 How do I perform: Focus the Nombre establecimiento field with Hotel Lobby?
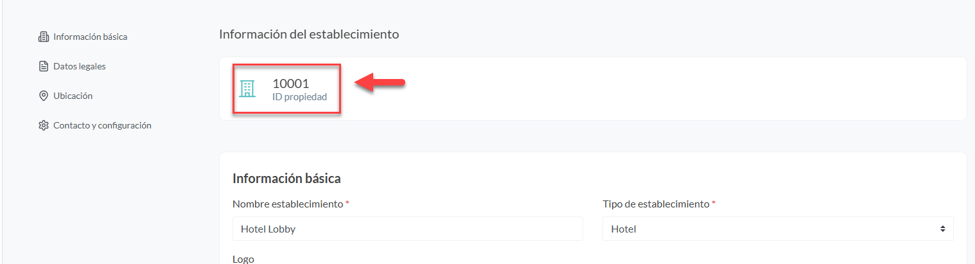[x=407, y=229]
